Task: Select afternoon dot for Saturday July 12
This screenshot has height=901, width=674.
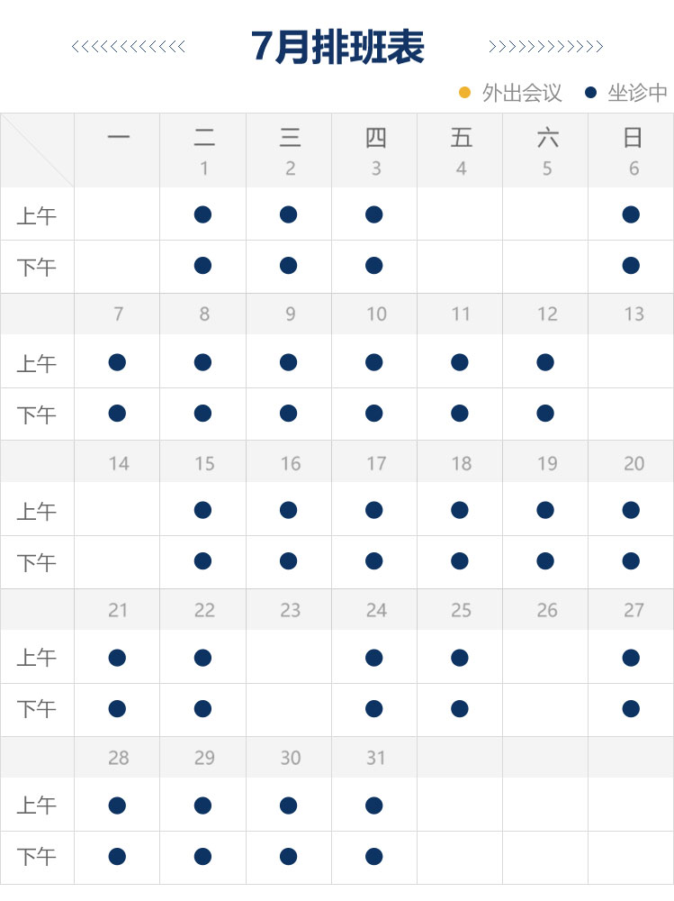Action: pos(545,414)
